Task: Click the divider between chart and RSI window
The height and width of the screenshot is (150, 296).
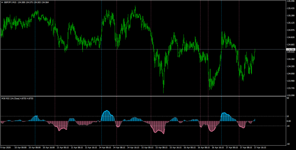Action: tap(144, 96)
